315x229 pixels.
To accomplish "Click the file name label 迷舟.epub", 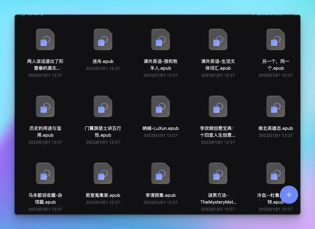I will [103, 61].
